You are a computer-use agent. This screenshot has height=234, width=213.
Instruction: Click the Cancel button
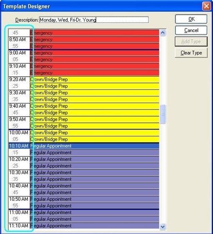point(191,30)
